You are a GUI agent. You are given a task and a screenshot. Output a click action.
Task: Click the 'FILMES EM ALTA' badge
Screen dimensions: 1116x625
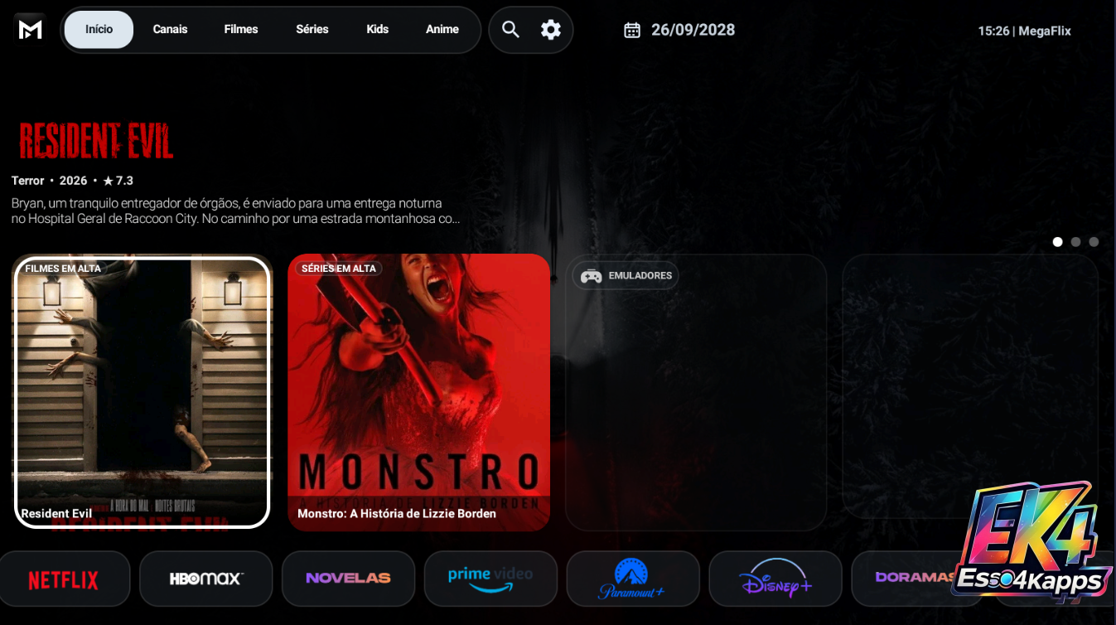tap(63, 269)
